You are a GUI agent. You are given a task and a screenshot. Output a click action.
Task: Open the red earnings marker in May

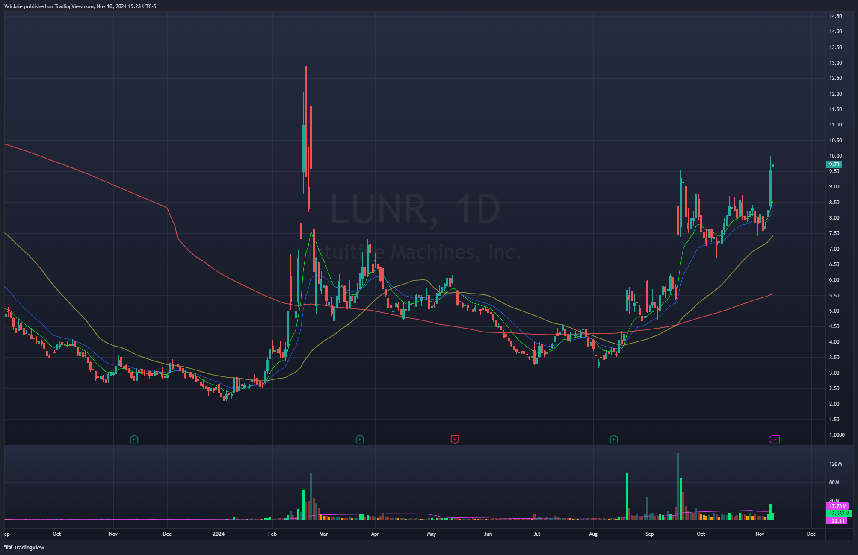pos(455,439)
